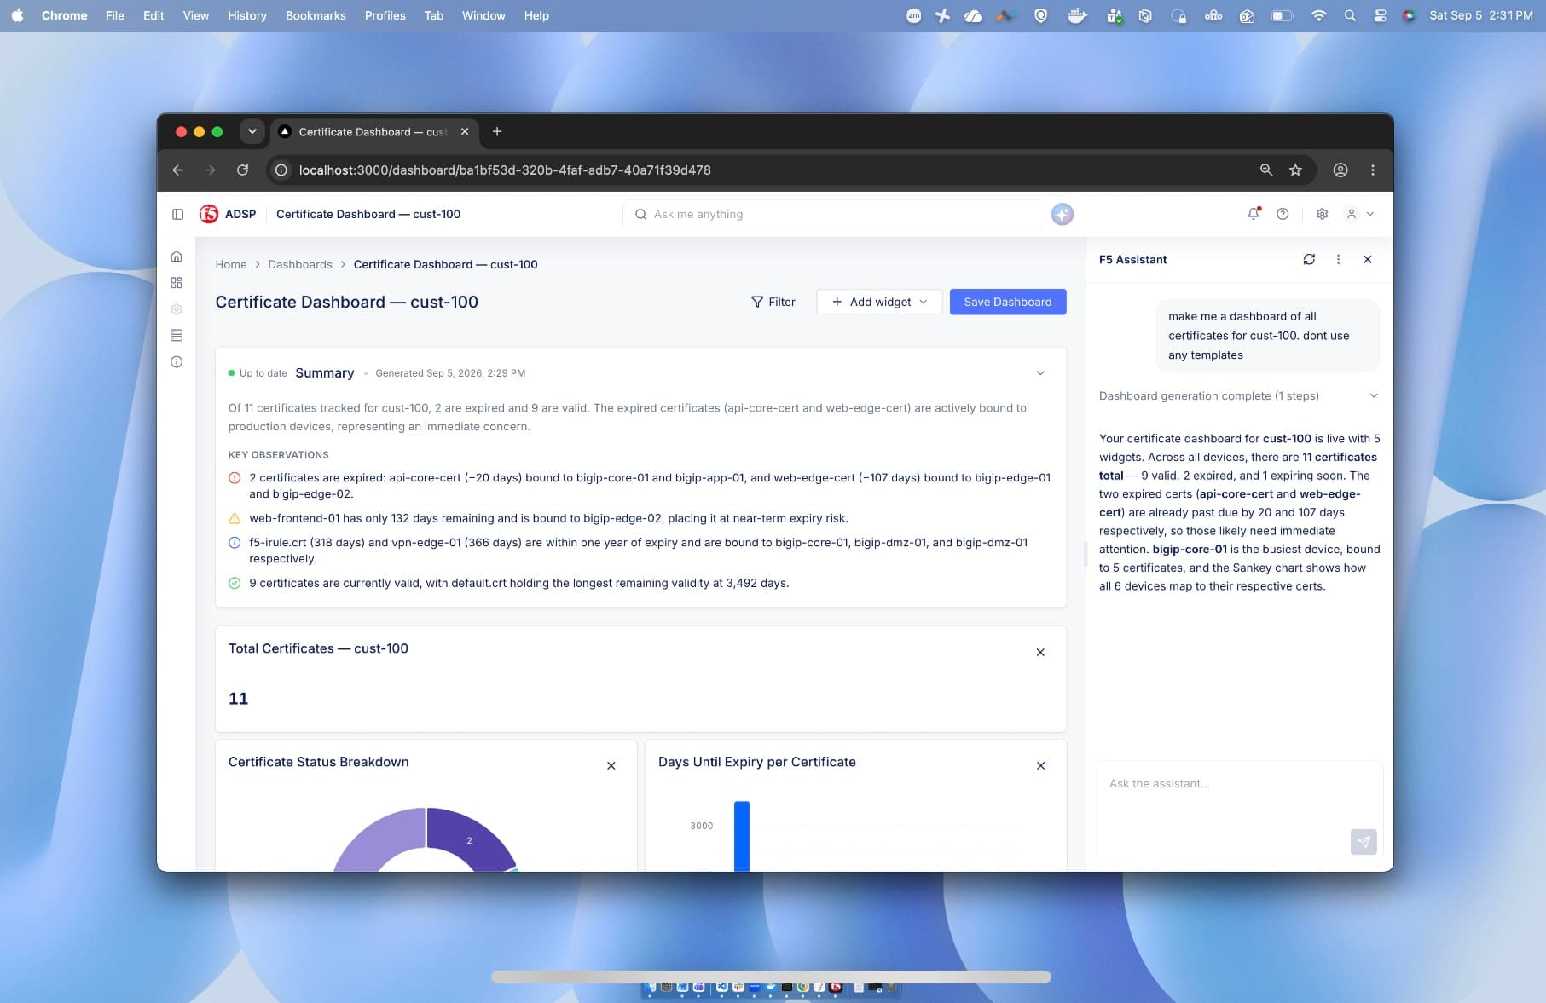Open the Home icon in the sidebar
Image resolution: width=1546 pixels, height=1003 pixels.
click(177, 257)
